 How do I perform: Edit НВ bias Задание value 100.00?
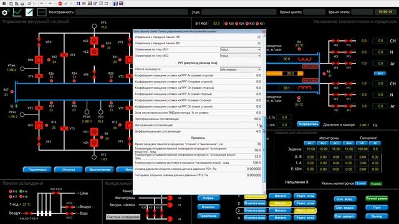362,149
